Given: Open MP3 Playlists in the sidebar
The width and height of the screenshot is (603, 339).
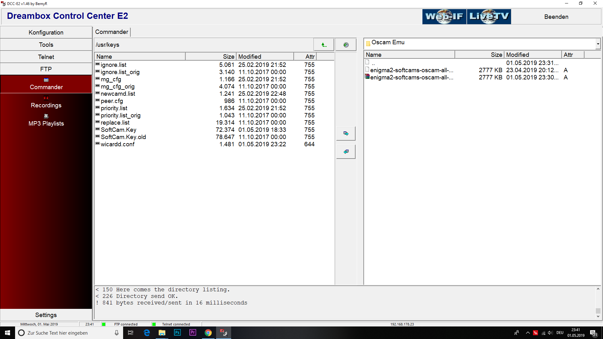Looking at the screenshot, I should (x=46, y=121).
